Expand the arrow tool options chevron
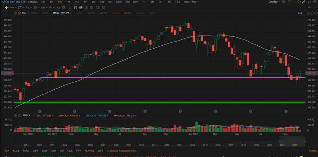Image resolution: width=318 pixels, height=157 pixels. coord(54,8)
